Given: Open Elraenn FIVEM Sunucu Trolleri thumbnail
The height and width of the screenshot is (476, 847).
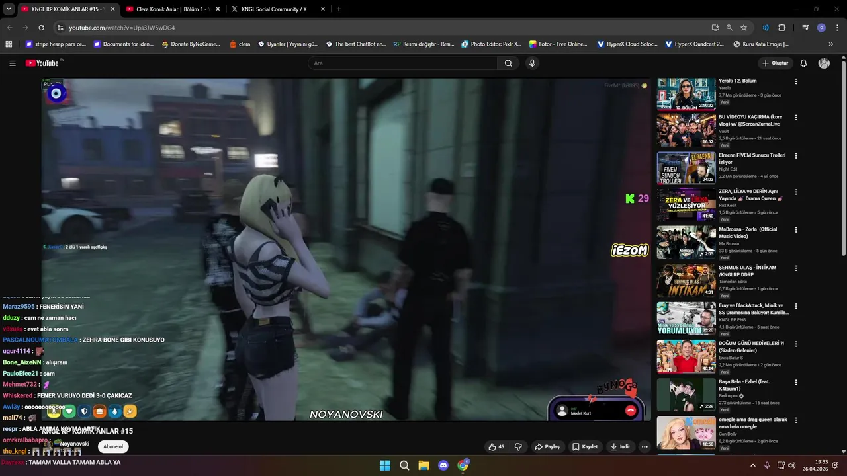Looking at the screenshot, I should coord(686,168).
